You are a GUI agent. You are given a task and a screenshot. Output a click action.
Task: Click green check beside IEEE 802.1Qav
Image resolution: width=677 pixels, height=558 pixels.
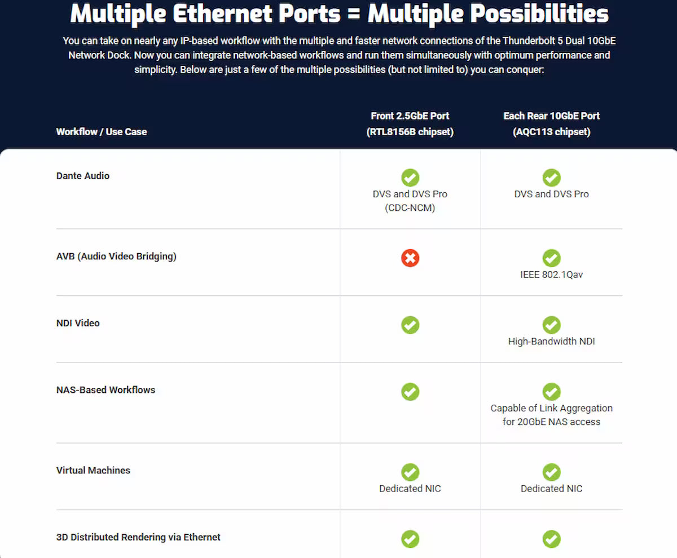coord(551,258)
